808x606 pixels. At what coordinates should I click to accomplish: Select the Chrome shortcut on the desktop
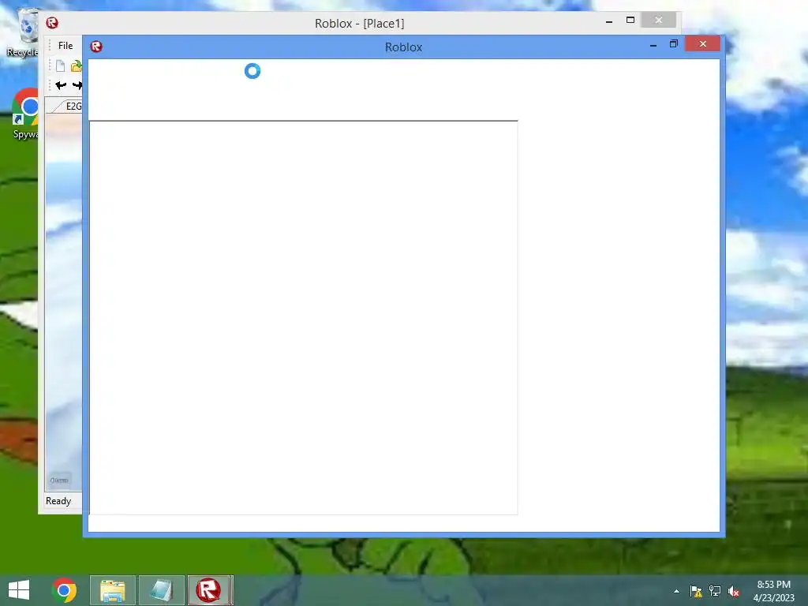pos(24,114)
